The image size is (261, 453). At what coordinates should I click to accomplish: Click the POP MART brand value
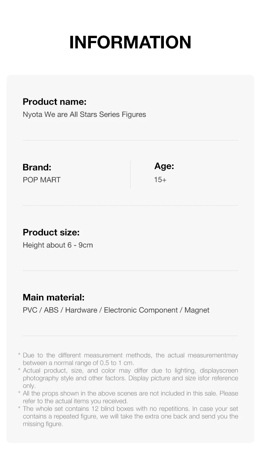[42, 180]
